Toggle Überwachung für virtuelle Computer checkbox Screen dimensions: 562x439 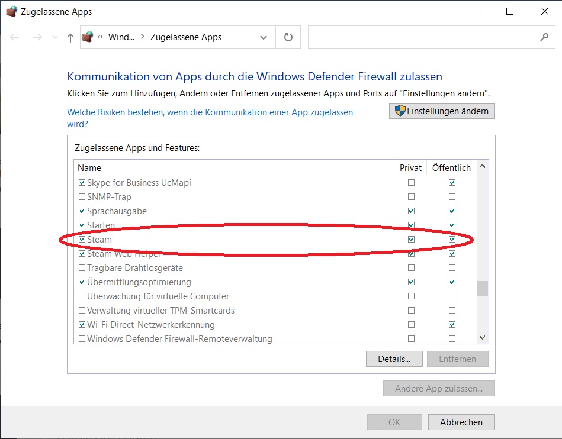tap(82, 296)
